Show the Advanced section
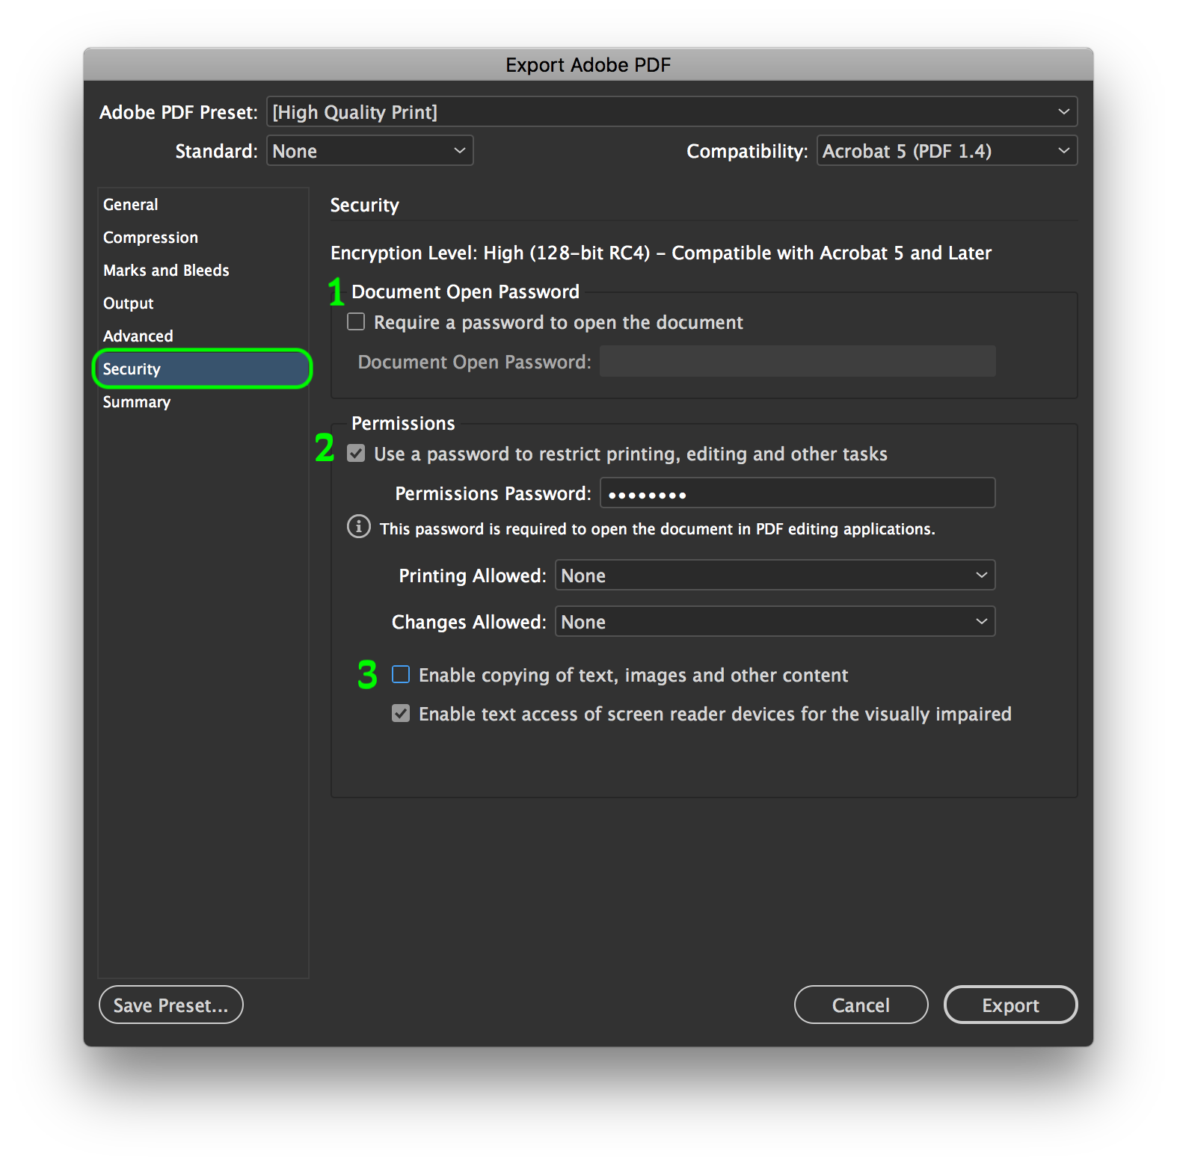The image size is (1177, 1166). pos(203,336)
